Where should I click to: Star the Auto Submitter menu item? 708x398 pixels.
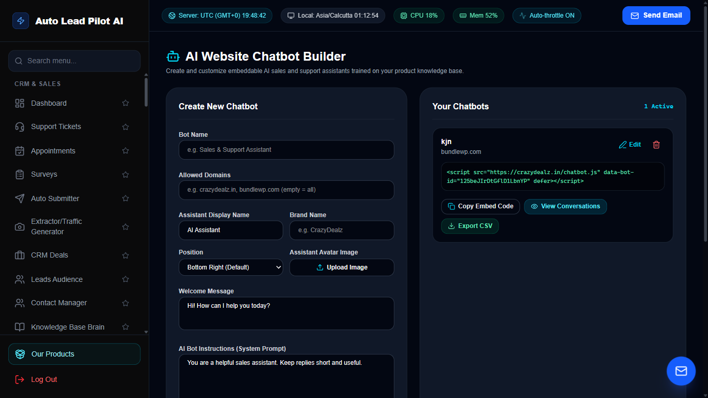click(x=125, y=198)
